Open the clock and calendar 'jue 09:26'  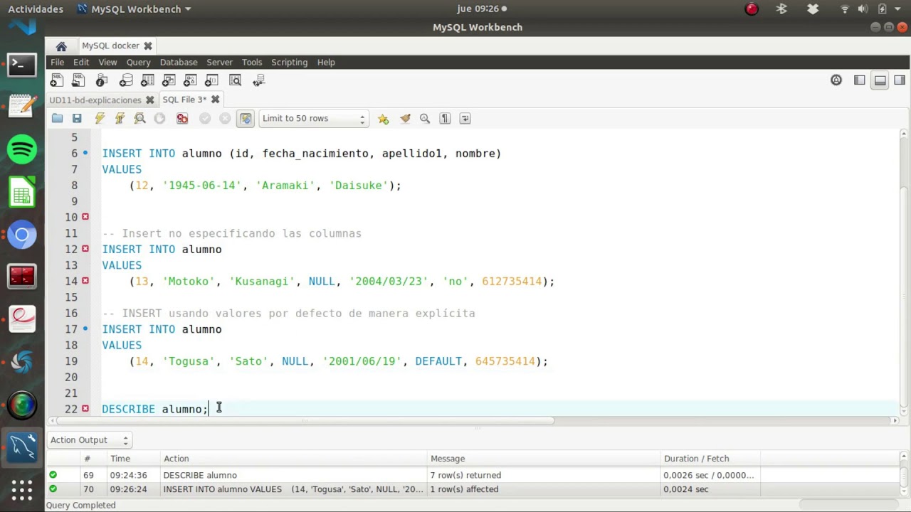pos(481,9)
